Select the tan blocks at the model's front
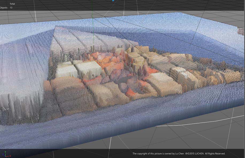Image resolution: width=245 pixels, height=158 pixels. pos(102,94)
